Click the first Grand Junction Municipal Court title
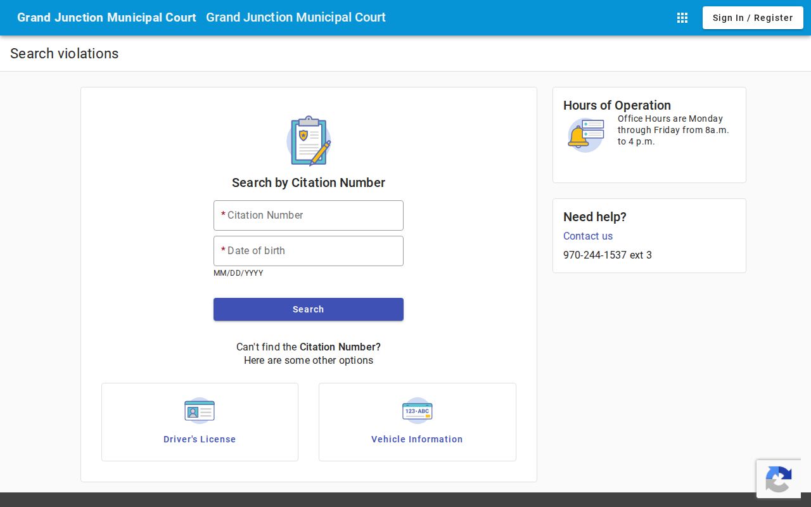The height and width of the screenshot is (507, 811). tap(106, 18)
